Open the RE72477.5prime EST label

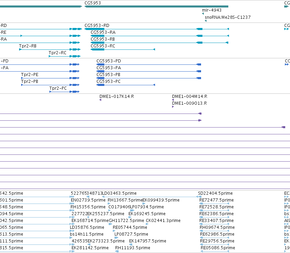pyautogui.click(x=216, y=200)
